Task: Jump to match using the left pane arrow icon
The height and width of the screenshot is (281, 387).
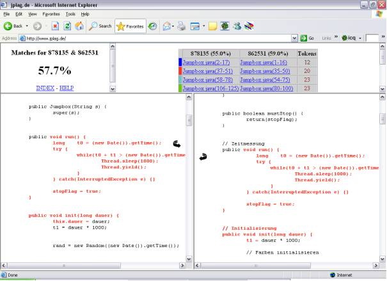Action: pyautogui.click(x=177, y=145)
